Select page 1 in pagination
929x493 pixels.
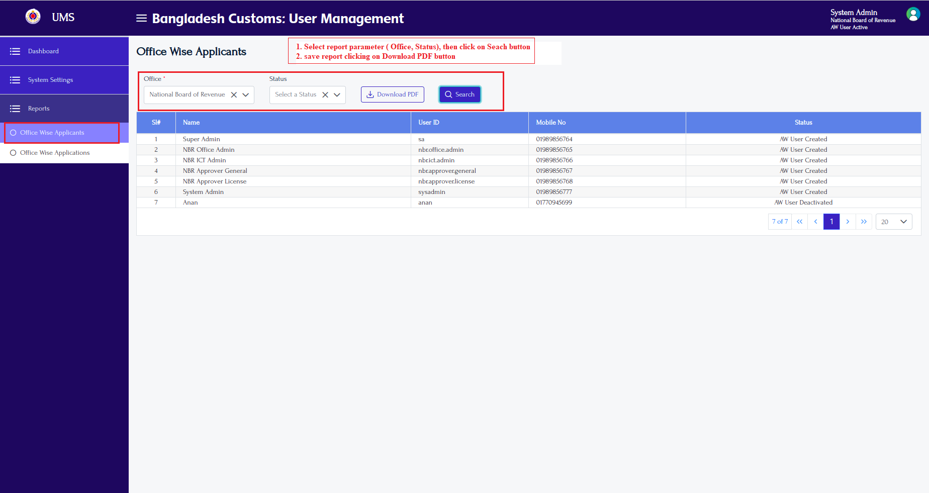click(x=831, y=222)
